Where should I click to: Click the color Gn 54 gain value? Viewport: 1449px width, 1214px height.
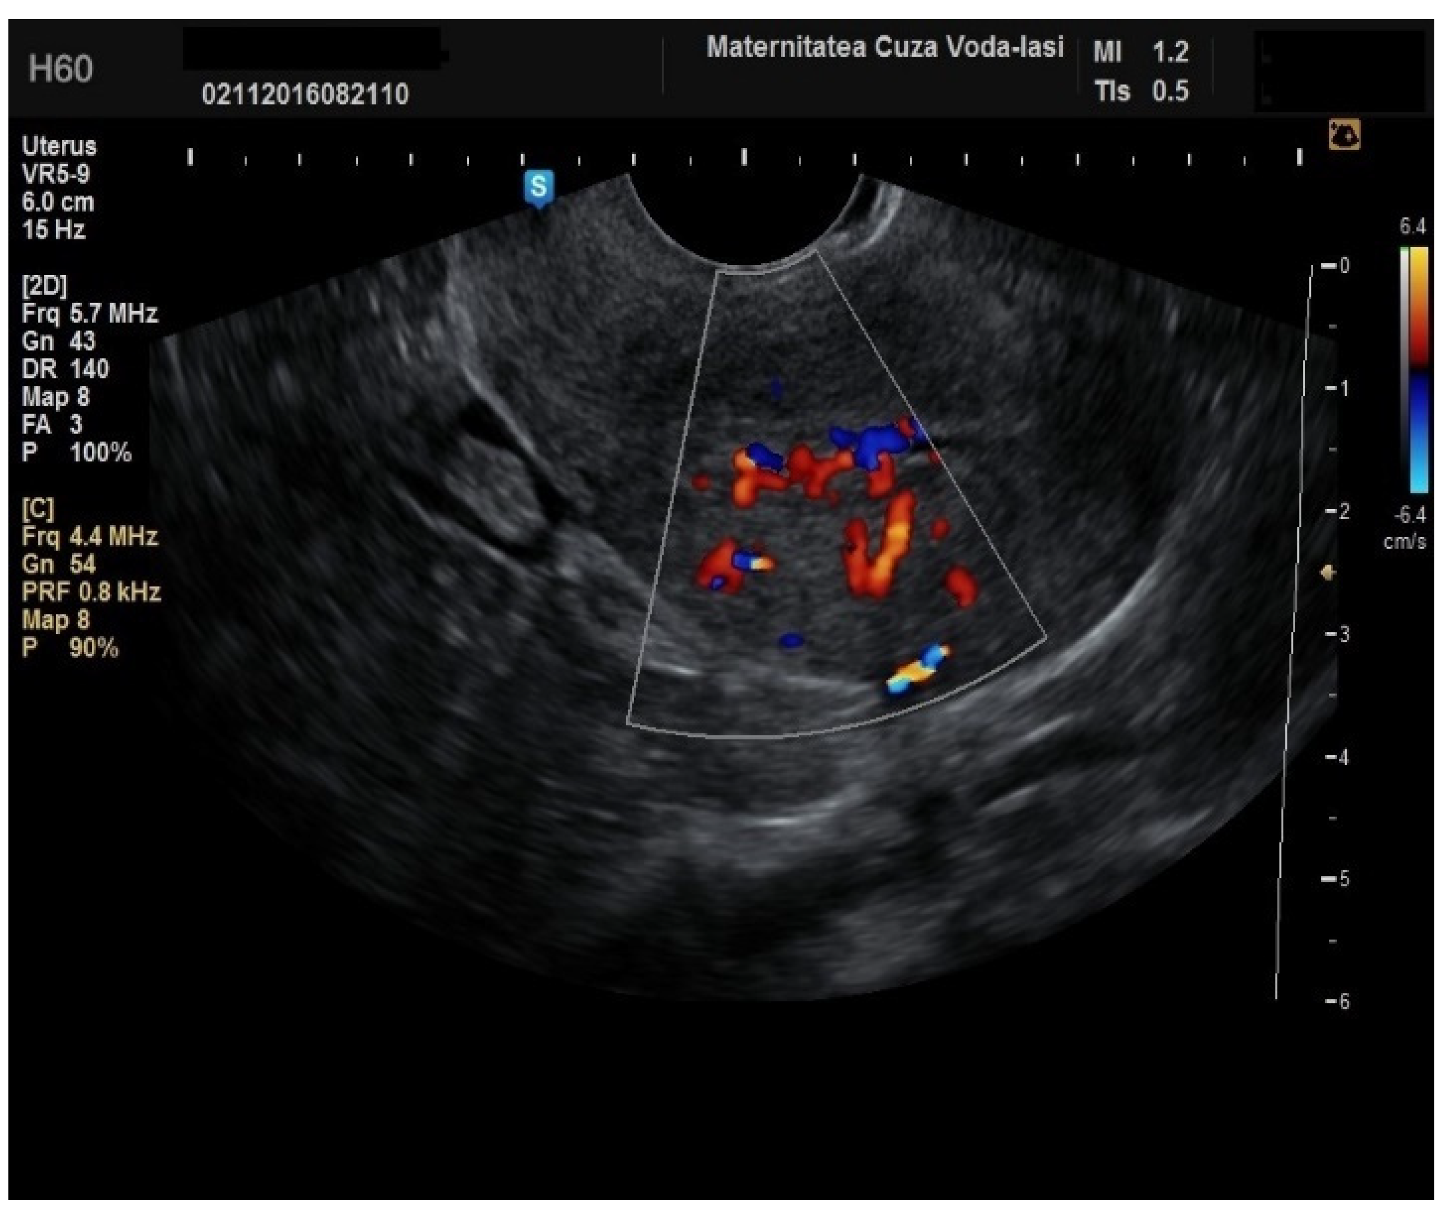(59, 564)
